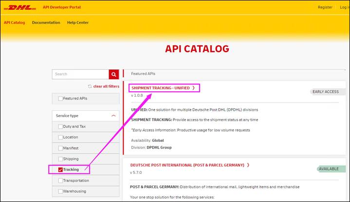Viewport: 350px width, 202px height.
Task: Open the Documentation menu item
Action: pos(46,22)
